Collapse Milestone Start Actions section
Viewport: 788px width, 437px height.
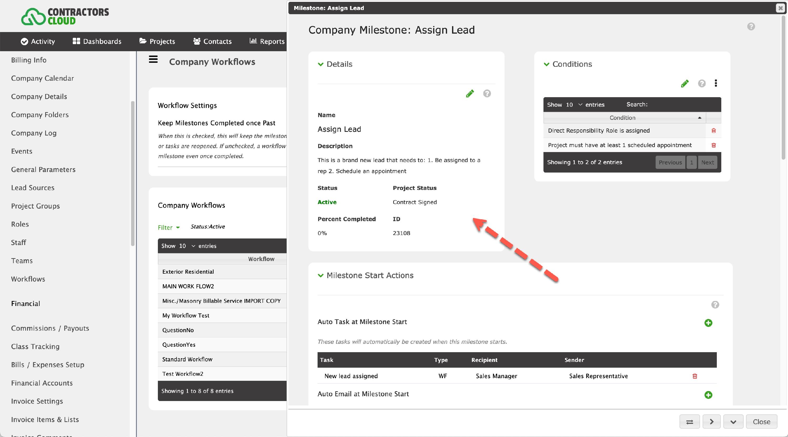coord(320,275)
